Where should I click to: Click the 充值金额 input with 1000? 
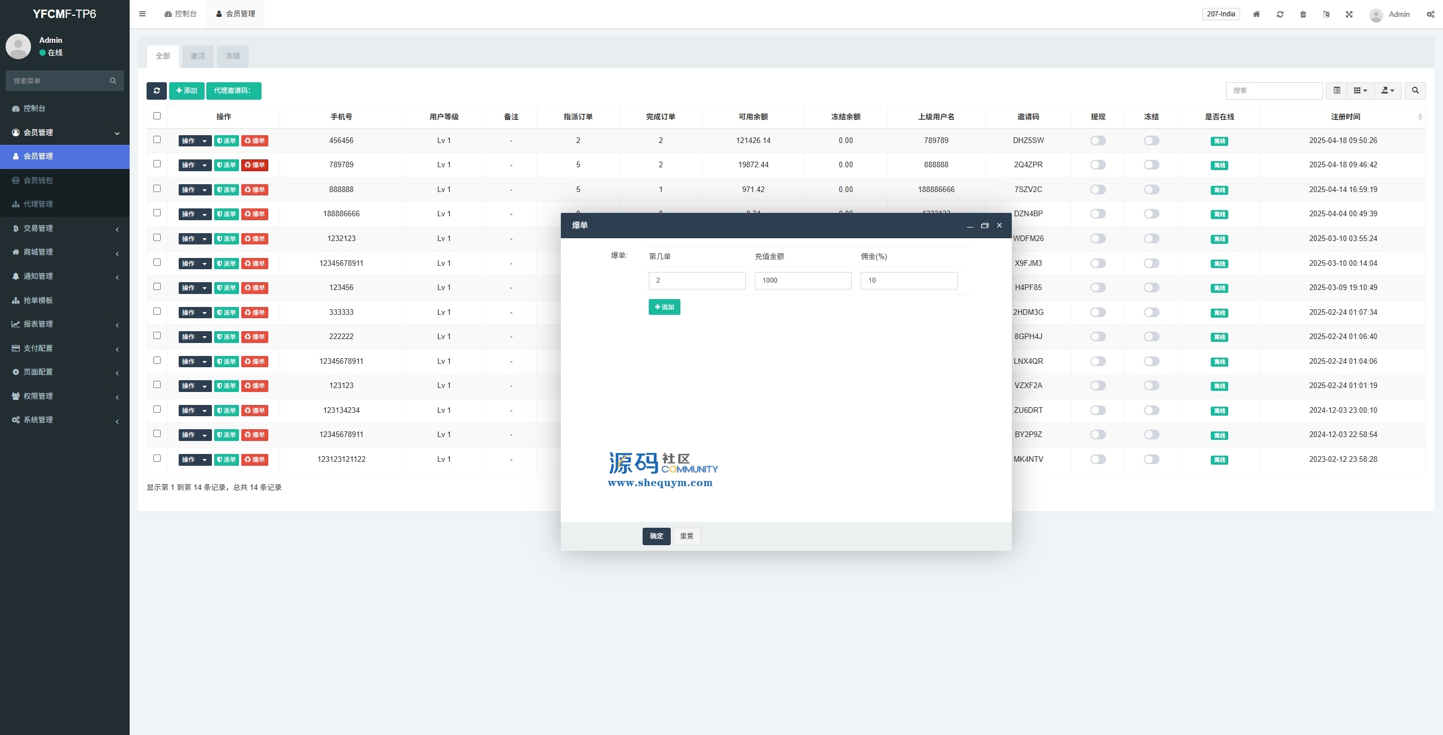tap(803, 280)
